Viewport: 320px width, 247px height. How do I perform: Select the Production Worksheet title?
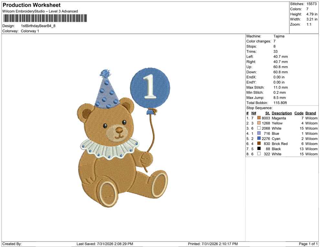pyautogui.click(x=32, y=5)
